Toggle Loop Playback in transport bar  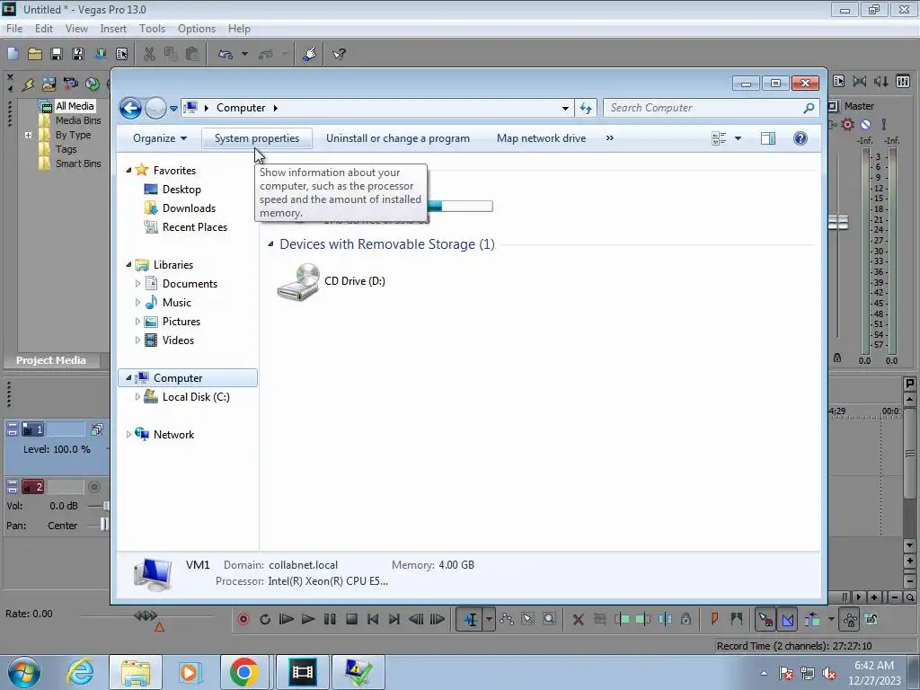(265, 619)
